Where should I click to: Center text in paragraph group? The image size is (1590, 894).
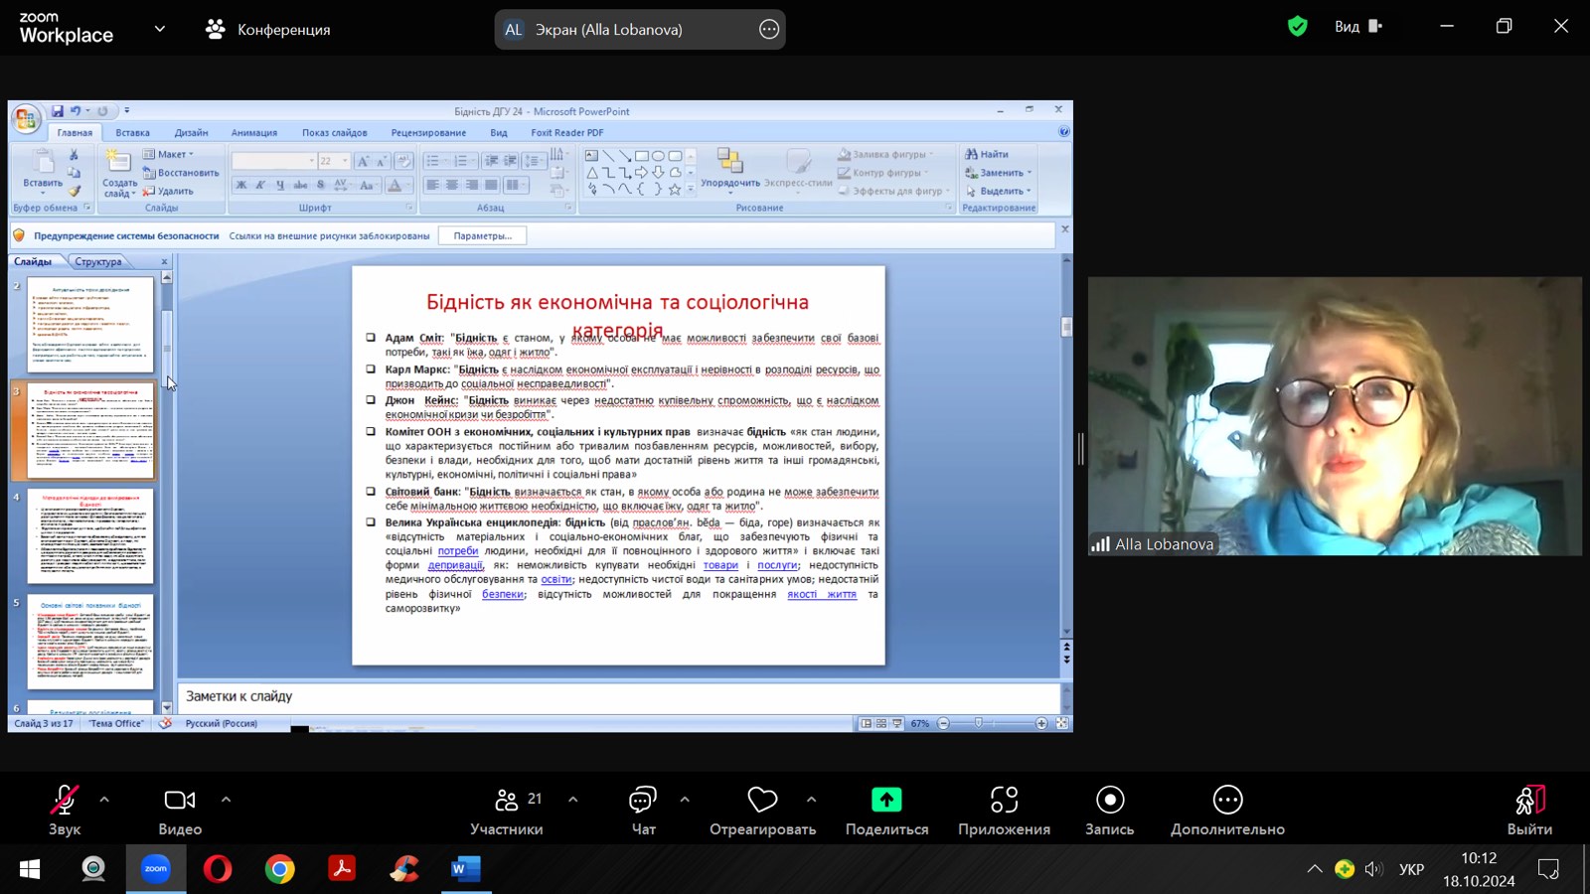point(452,185)
